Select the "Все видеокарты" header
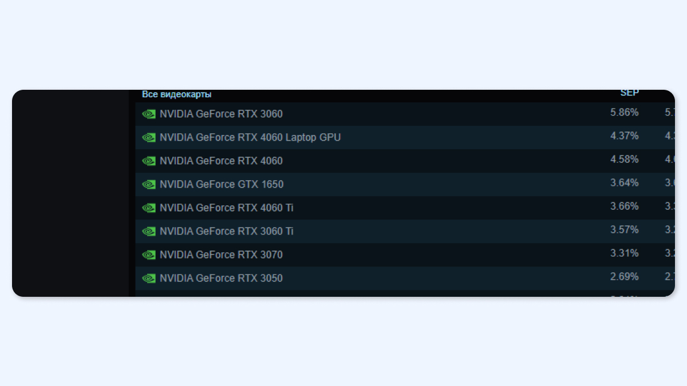The height and width of the screenshot is (386, 687). [x=177, y=94]
